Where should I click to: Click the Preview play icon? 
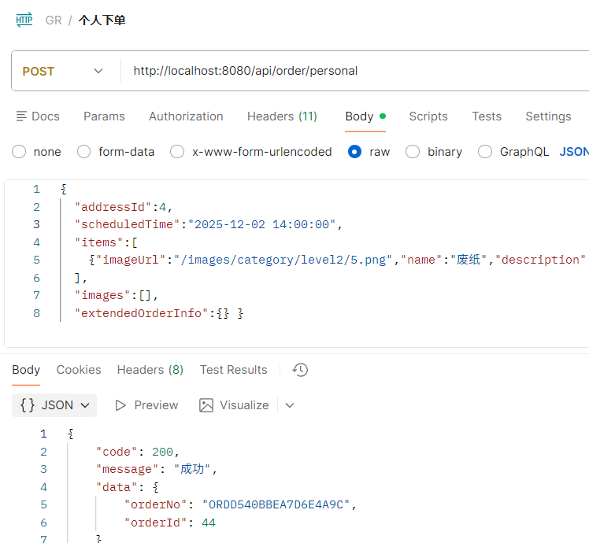[x=120, y=405]
